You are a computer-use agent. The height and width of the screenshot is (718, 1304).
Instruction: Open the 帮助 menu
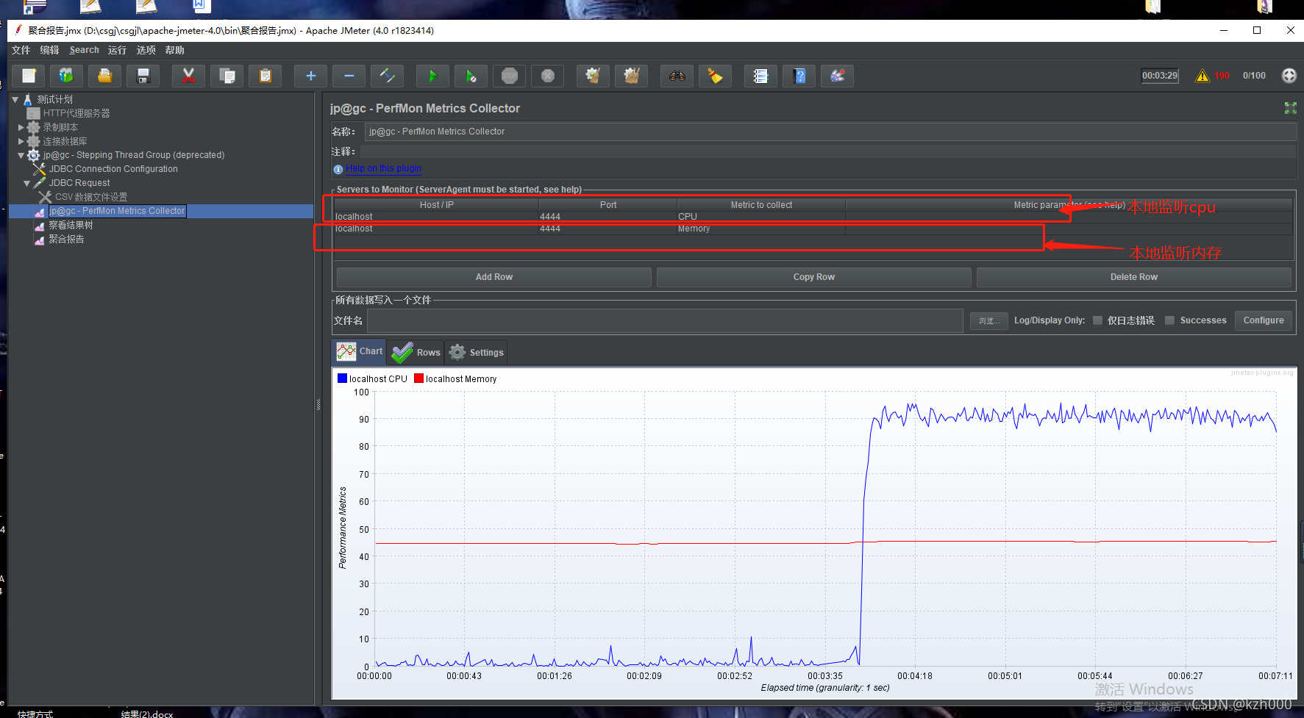tap(174, 50)
